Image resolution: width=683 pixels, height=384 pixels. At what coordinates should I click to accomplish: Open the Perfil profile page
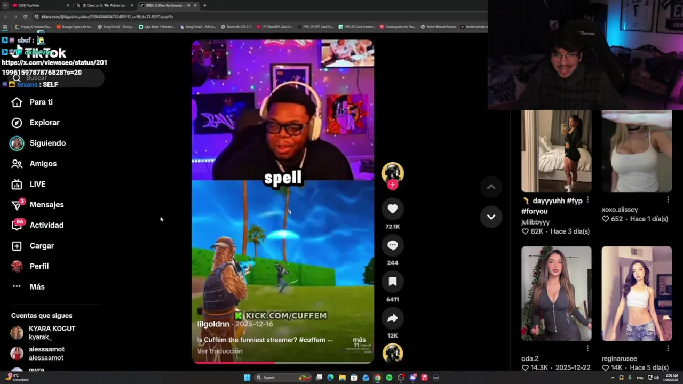[30, 266]
